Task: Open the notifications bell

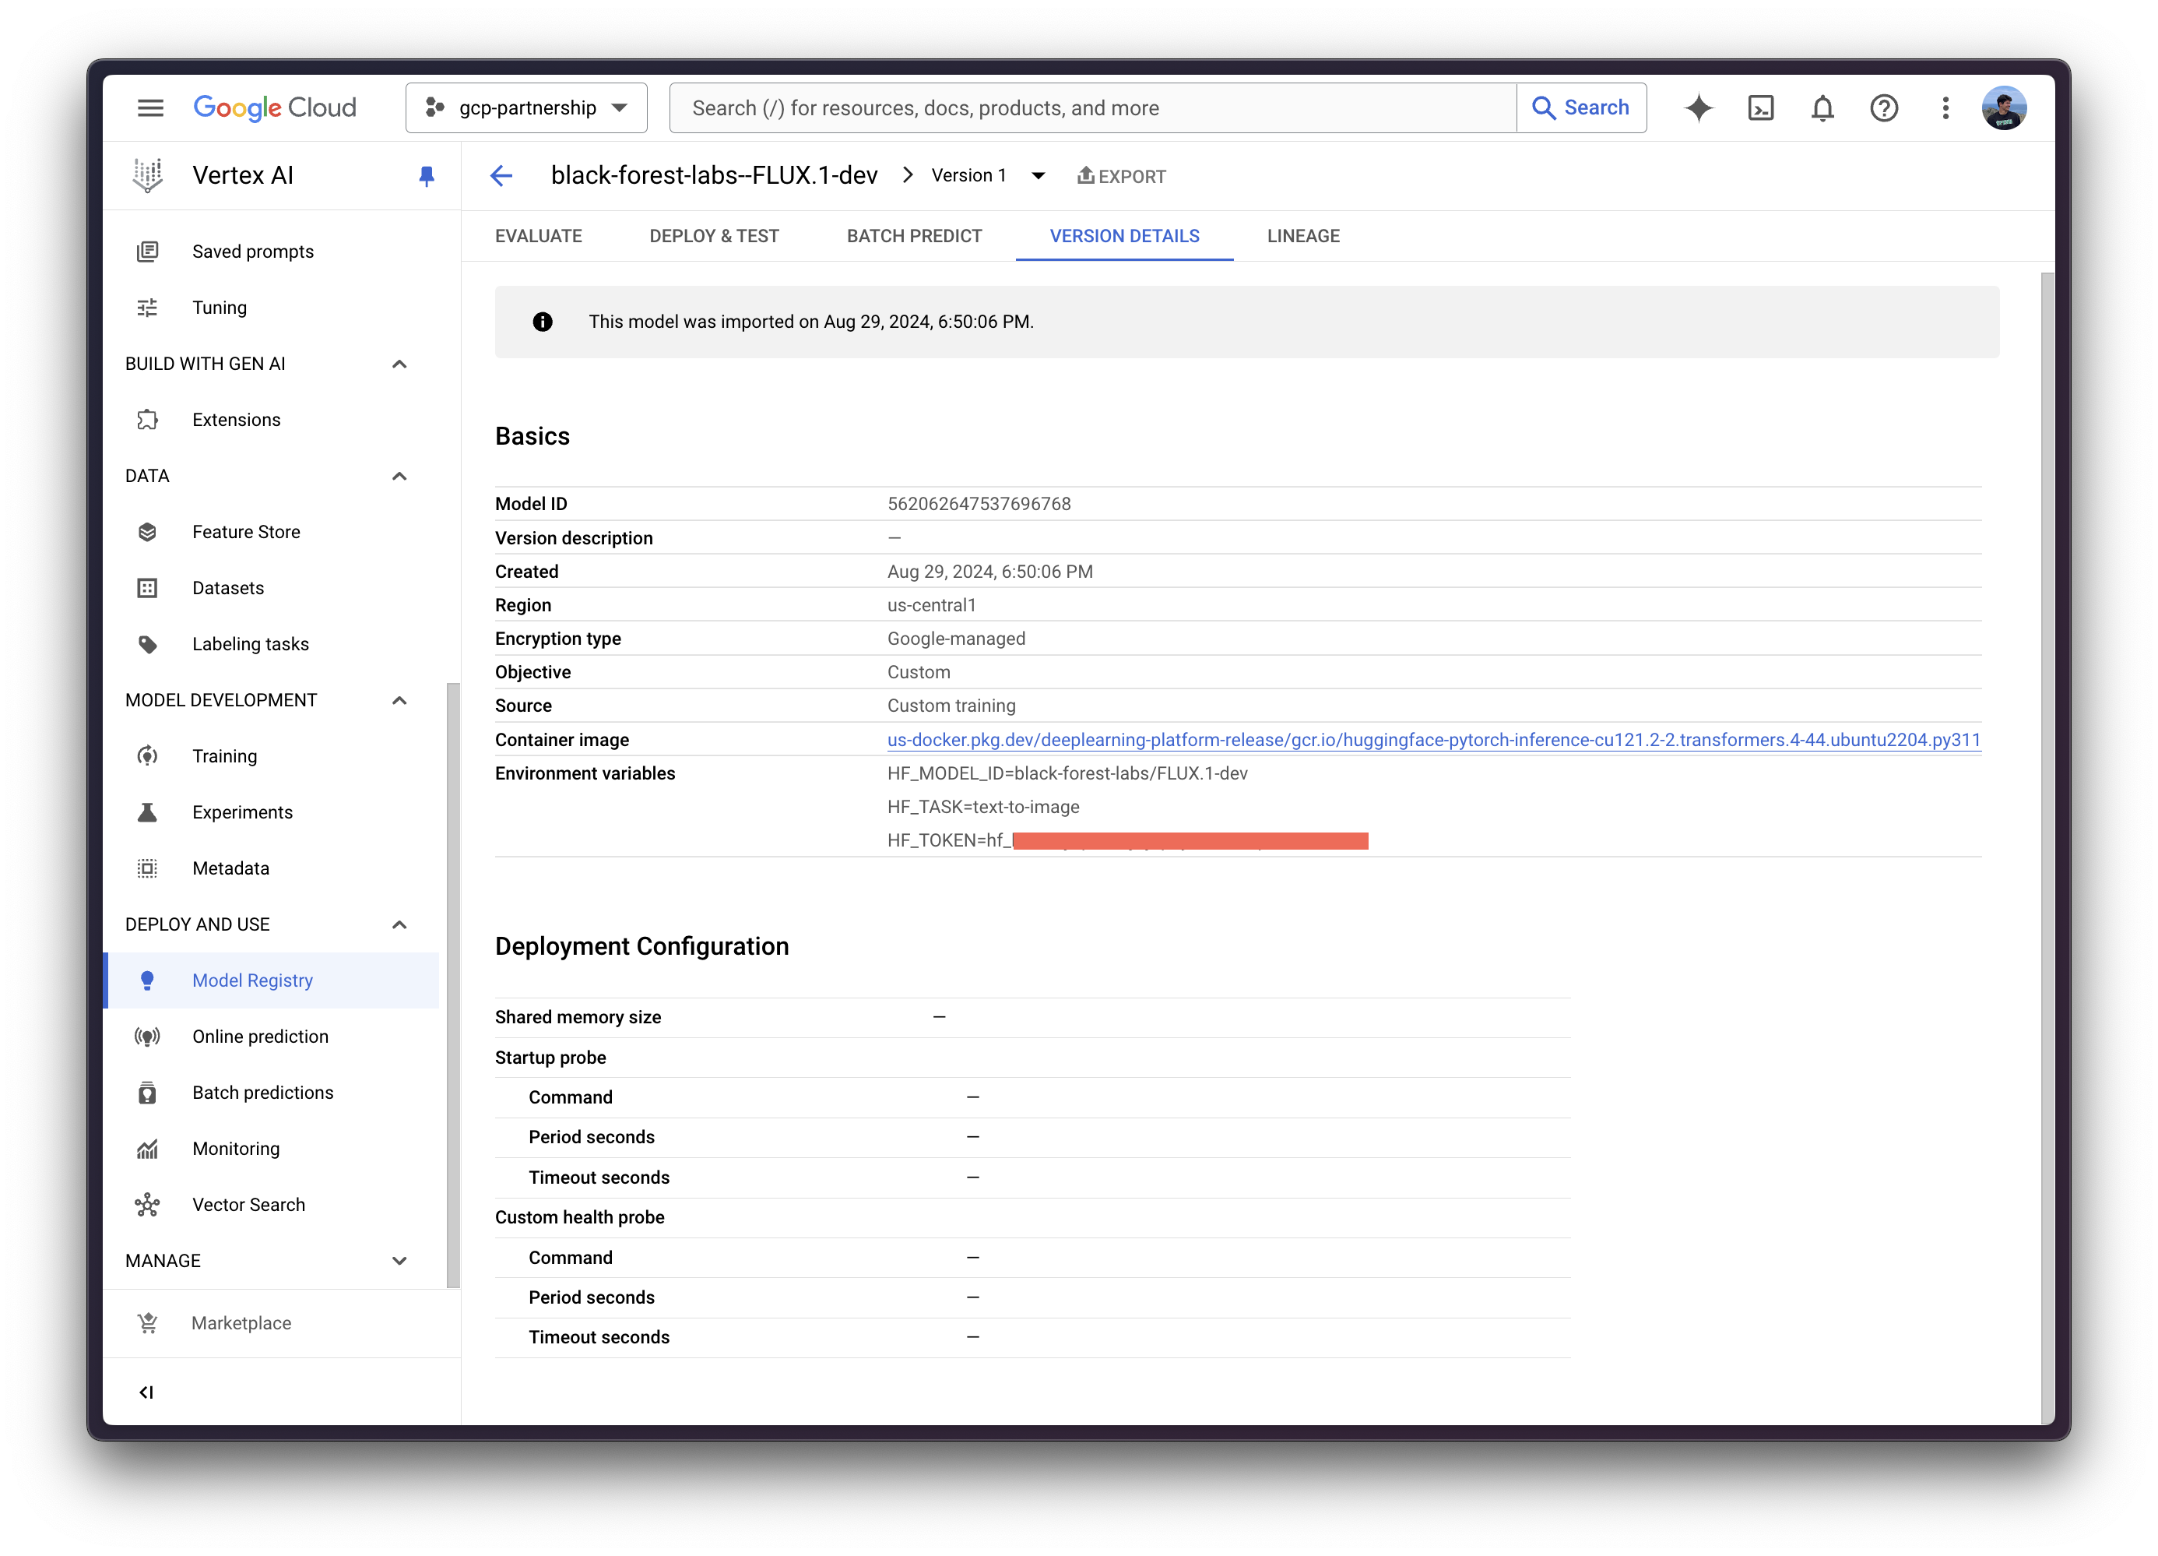Action: pyautogui.click(x=1822, y=107)
